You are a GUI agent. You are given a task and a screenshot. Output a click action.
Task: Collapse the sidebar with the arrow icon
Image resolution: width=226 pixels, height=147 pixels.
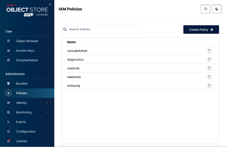pyautogui.click(x=51, y=4)
